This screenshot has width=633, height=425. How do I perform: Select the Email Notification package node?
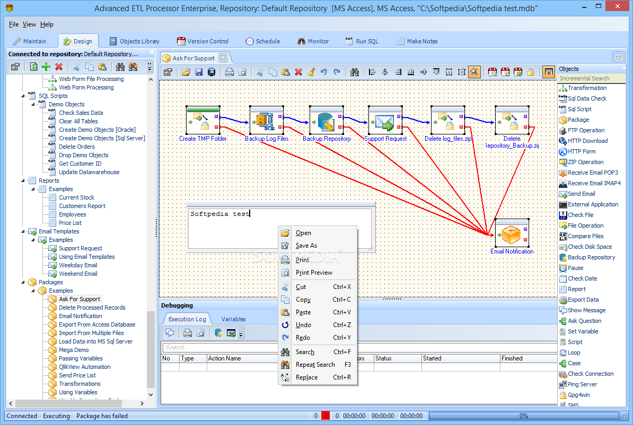(x=511, y=233)
